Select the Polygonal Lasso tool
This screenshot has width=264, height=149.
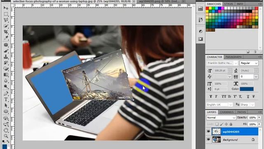[6, 20]
